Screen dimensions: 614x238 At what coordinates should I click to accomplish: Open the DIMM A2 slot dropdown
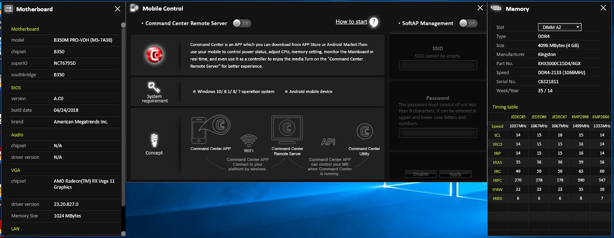[x=560, y=27]
